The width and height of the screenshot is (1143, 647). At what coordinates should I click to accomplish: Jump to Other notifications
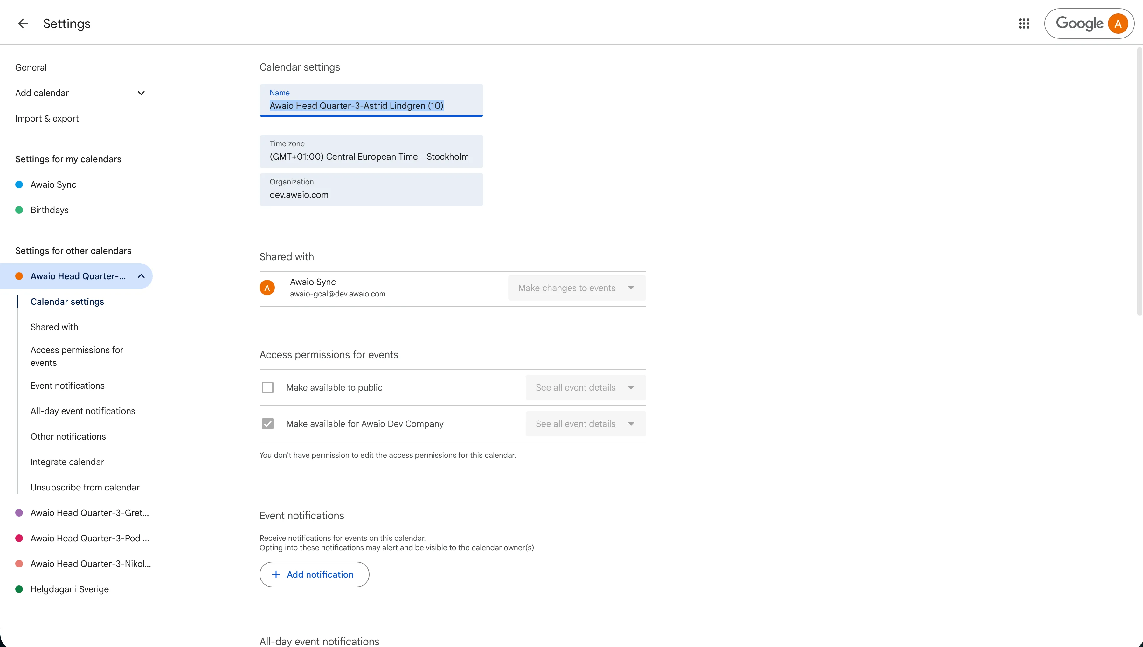point(68,437)
